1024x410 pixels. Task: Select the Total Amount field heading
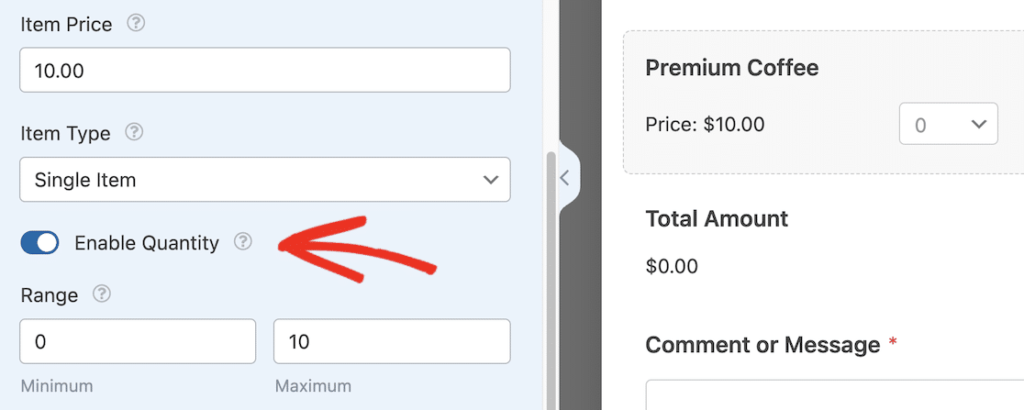pyautogui.click(x=717, y=219)
